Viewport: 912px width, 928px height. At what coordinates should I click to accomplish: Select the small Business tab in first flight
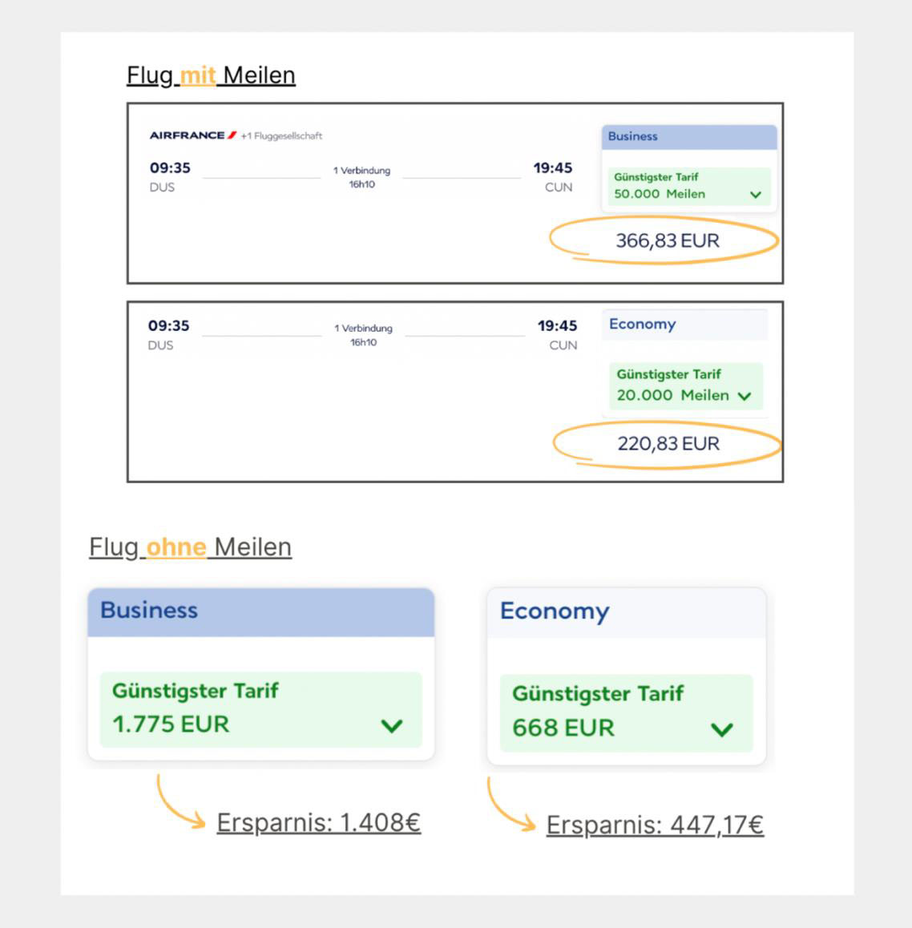(x=688, y=137)
